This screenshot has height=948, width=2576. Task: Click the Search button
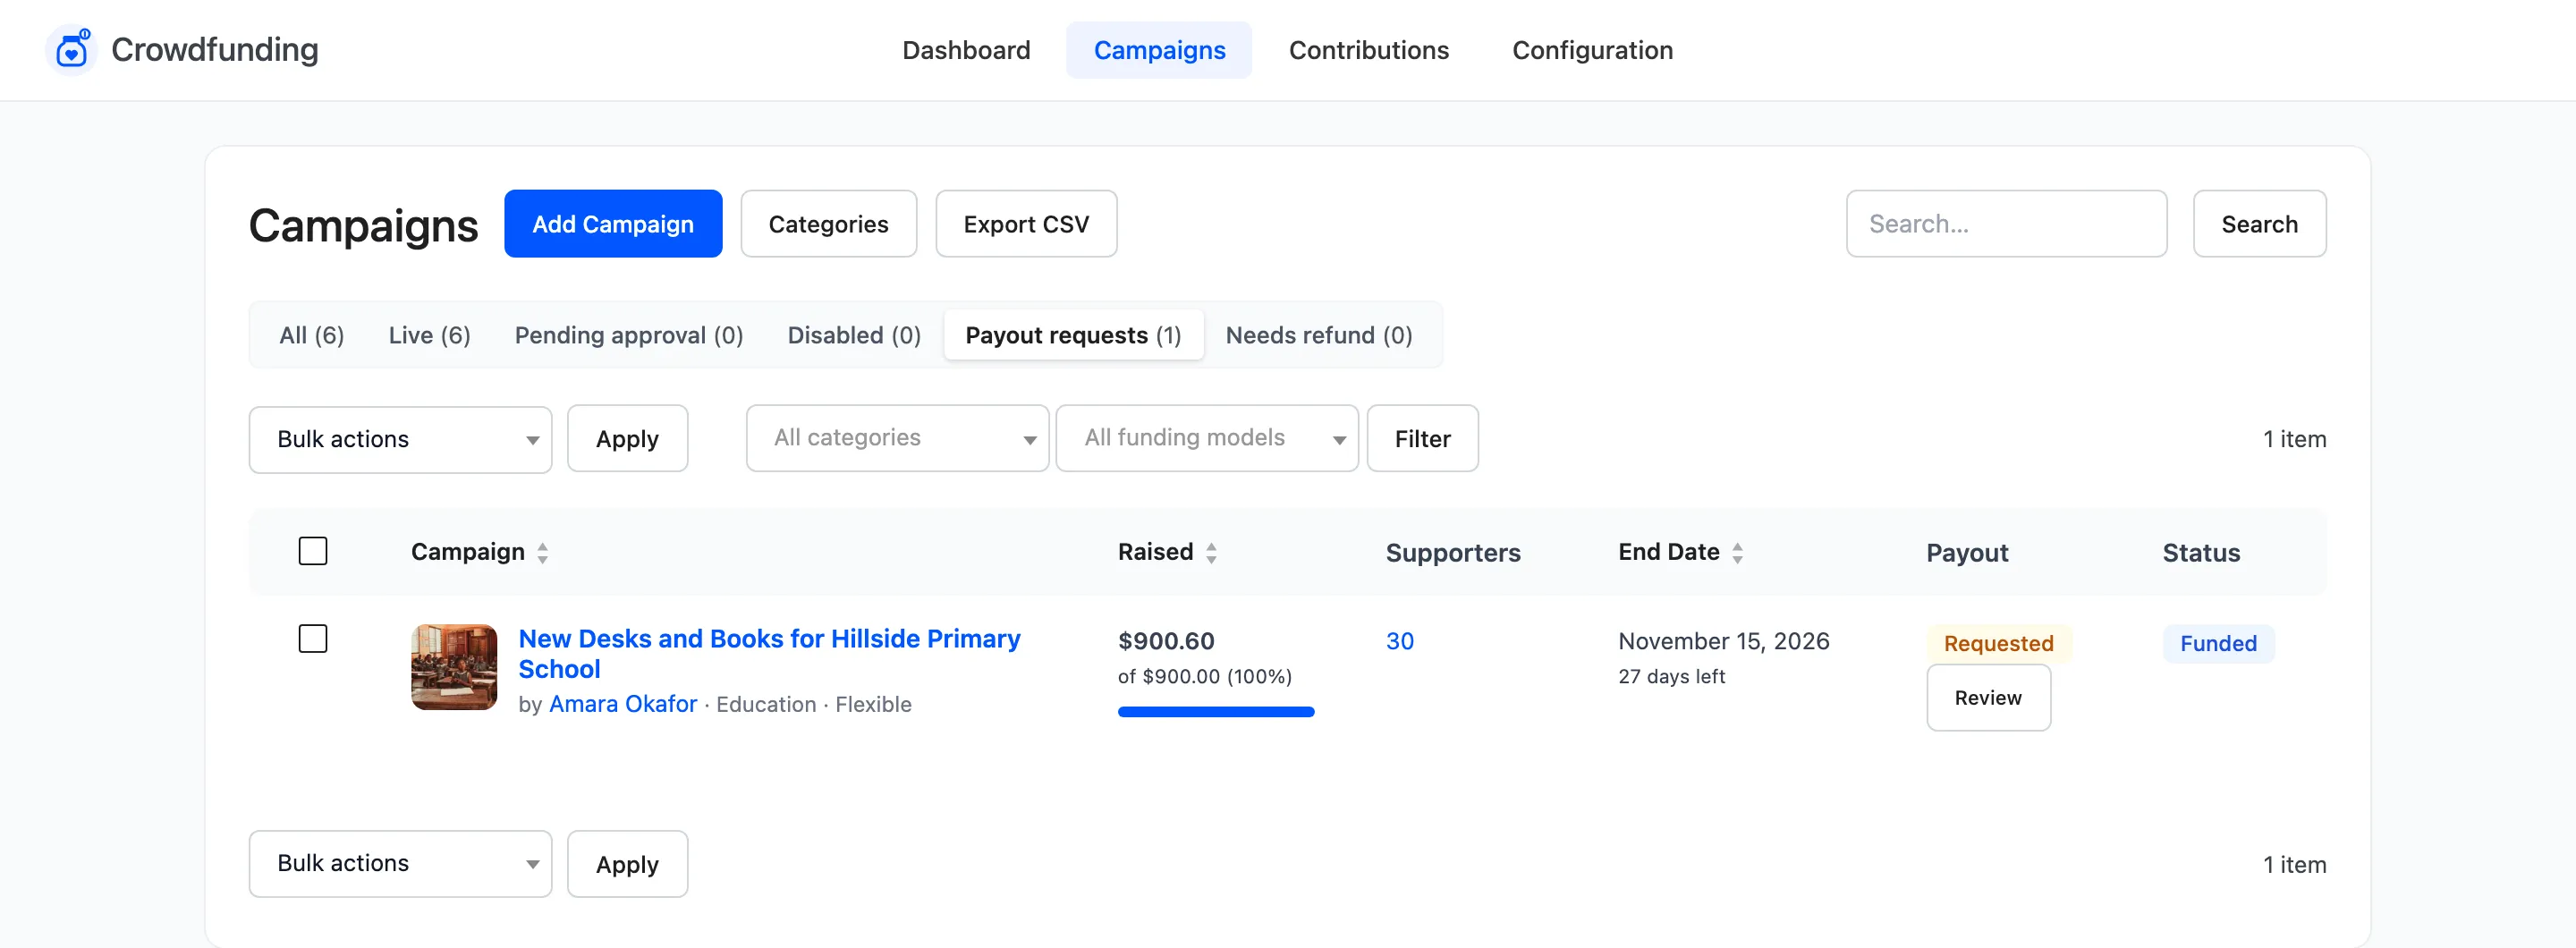pos(2259,224)
